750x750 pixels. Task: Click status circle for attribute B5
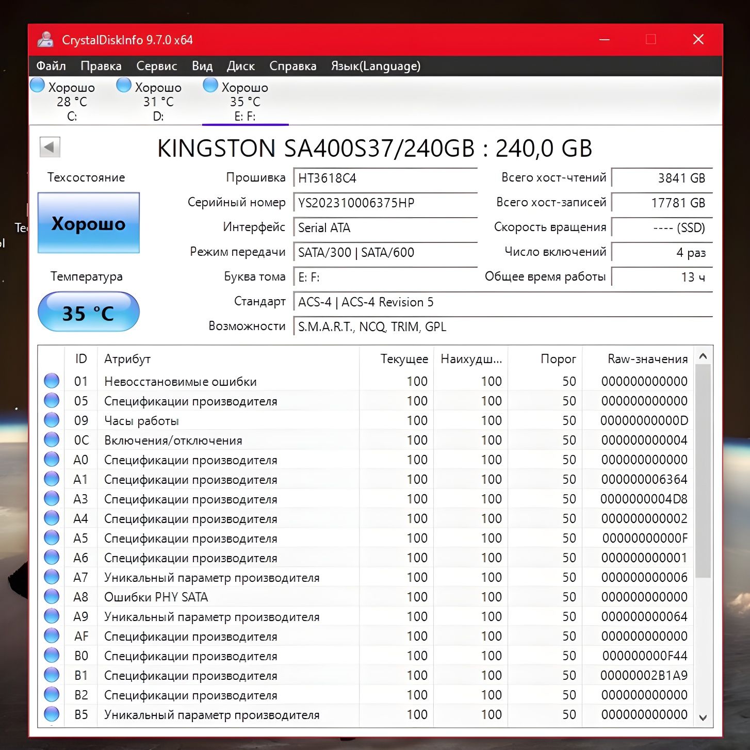[52, 714]
